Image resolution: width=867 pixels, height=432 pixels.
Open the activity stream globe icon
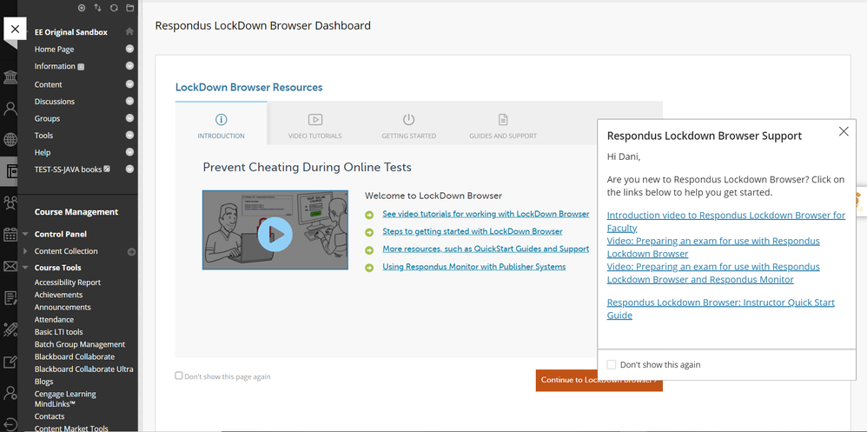coord(10,139)
